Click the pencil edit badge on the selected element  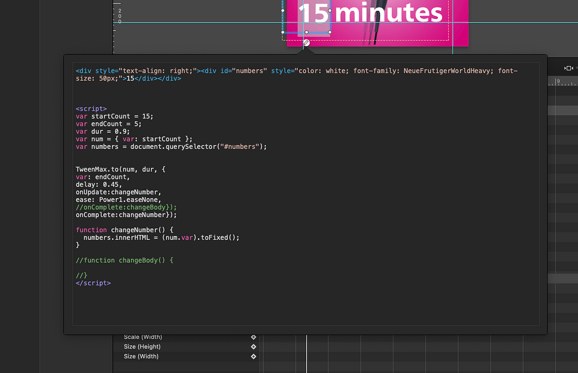305,42
